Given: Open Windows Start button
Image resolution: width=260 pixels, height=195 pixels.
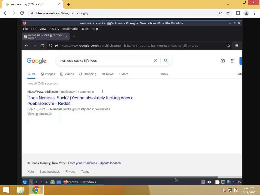Looking at the screenshot, I should pyautogui.click(x=6, y=190).
